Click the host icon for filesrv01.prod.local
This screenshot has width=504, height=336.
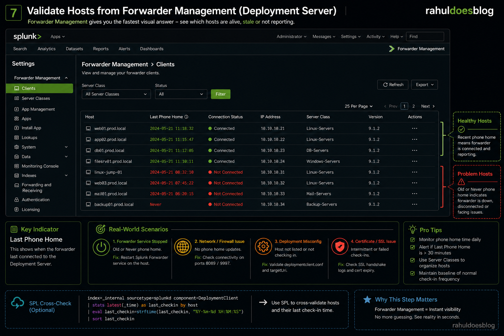point(88,161)
